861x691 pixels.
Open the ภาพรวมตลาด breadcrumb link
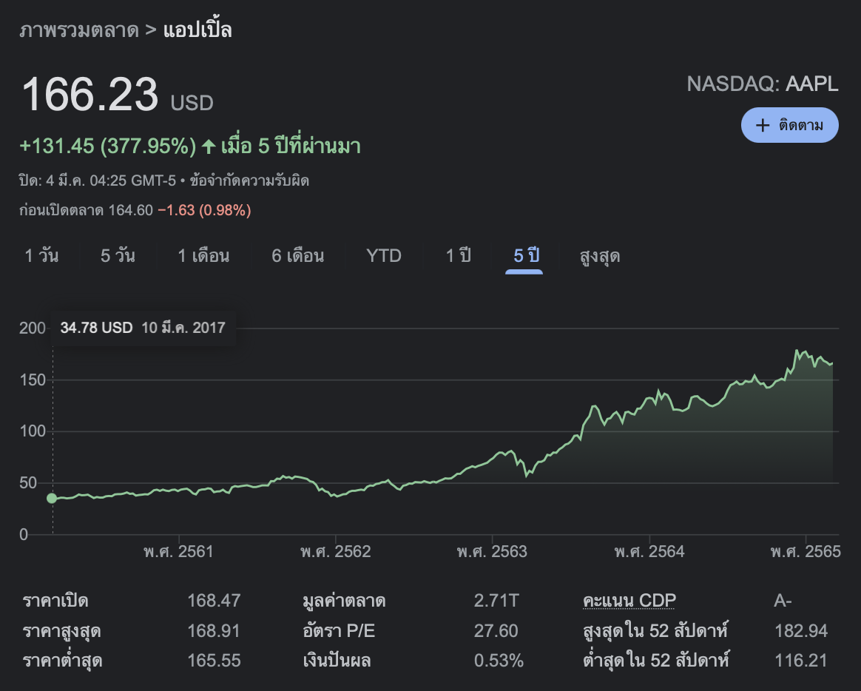click(79, 30)
